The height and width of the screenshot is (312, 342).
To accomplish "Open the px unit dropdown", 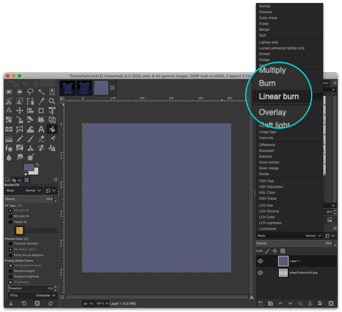I will [88, 303].
